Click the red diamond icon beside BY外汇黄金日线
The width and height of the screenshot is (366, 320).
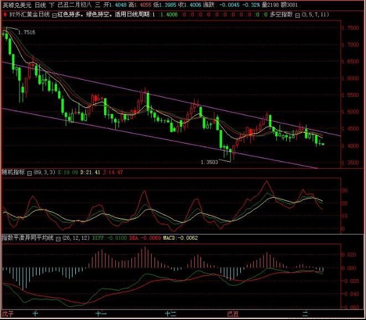pos(5,15)
